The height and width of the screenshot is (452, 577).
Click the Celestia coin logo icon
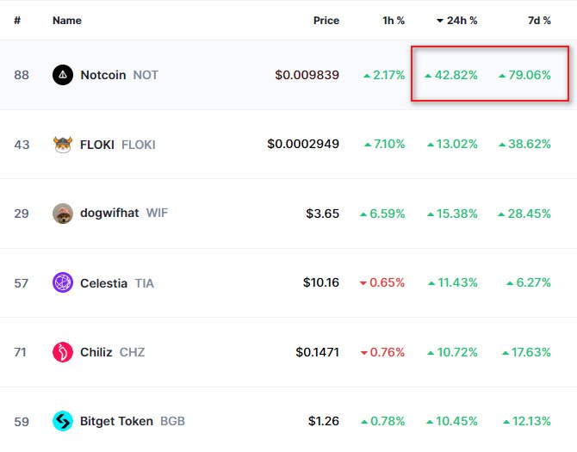(x=63, y=282)
